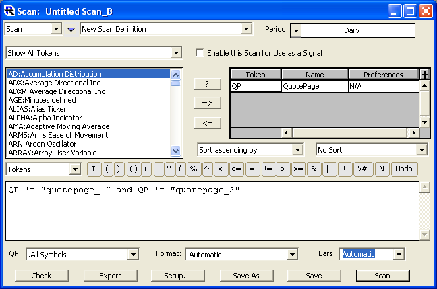437x289 pixels.
Task: Click the token list scroll-up arrow
Action: (175, 75)
